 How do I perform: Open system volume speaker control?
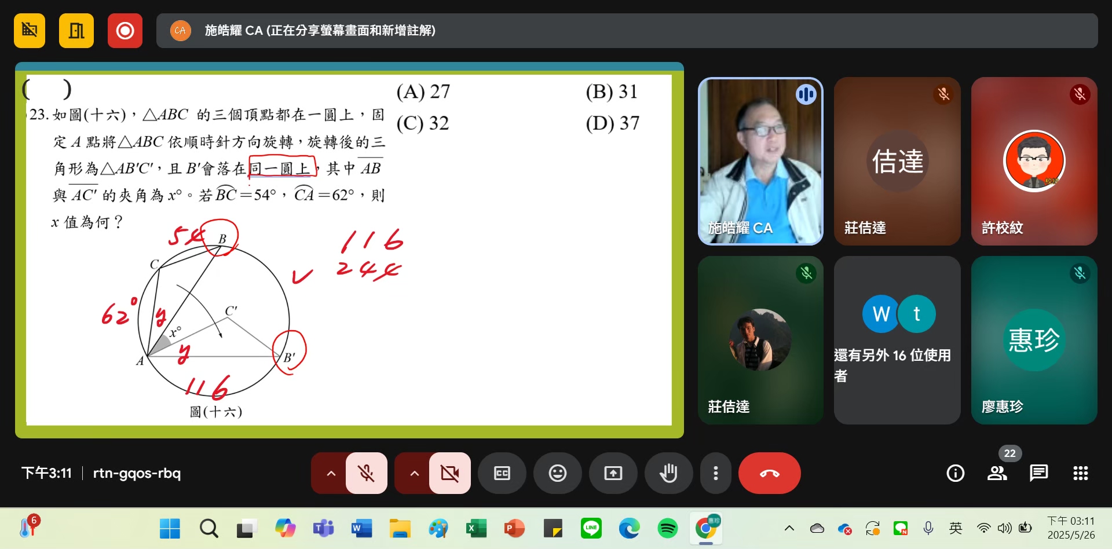pos(1004,528)
